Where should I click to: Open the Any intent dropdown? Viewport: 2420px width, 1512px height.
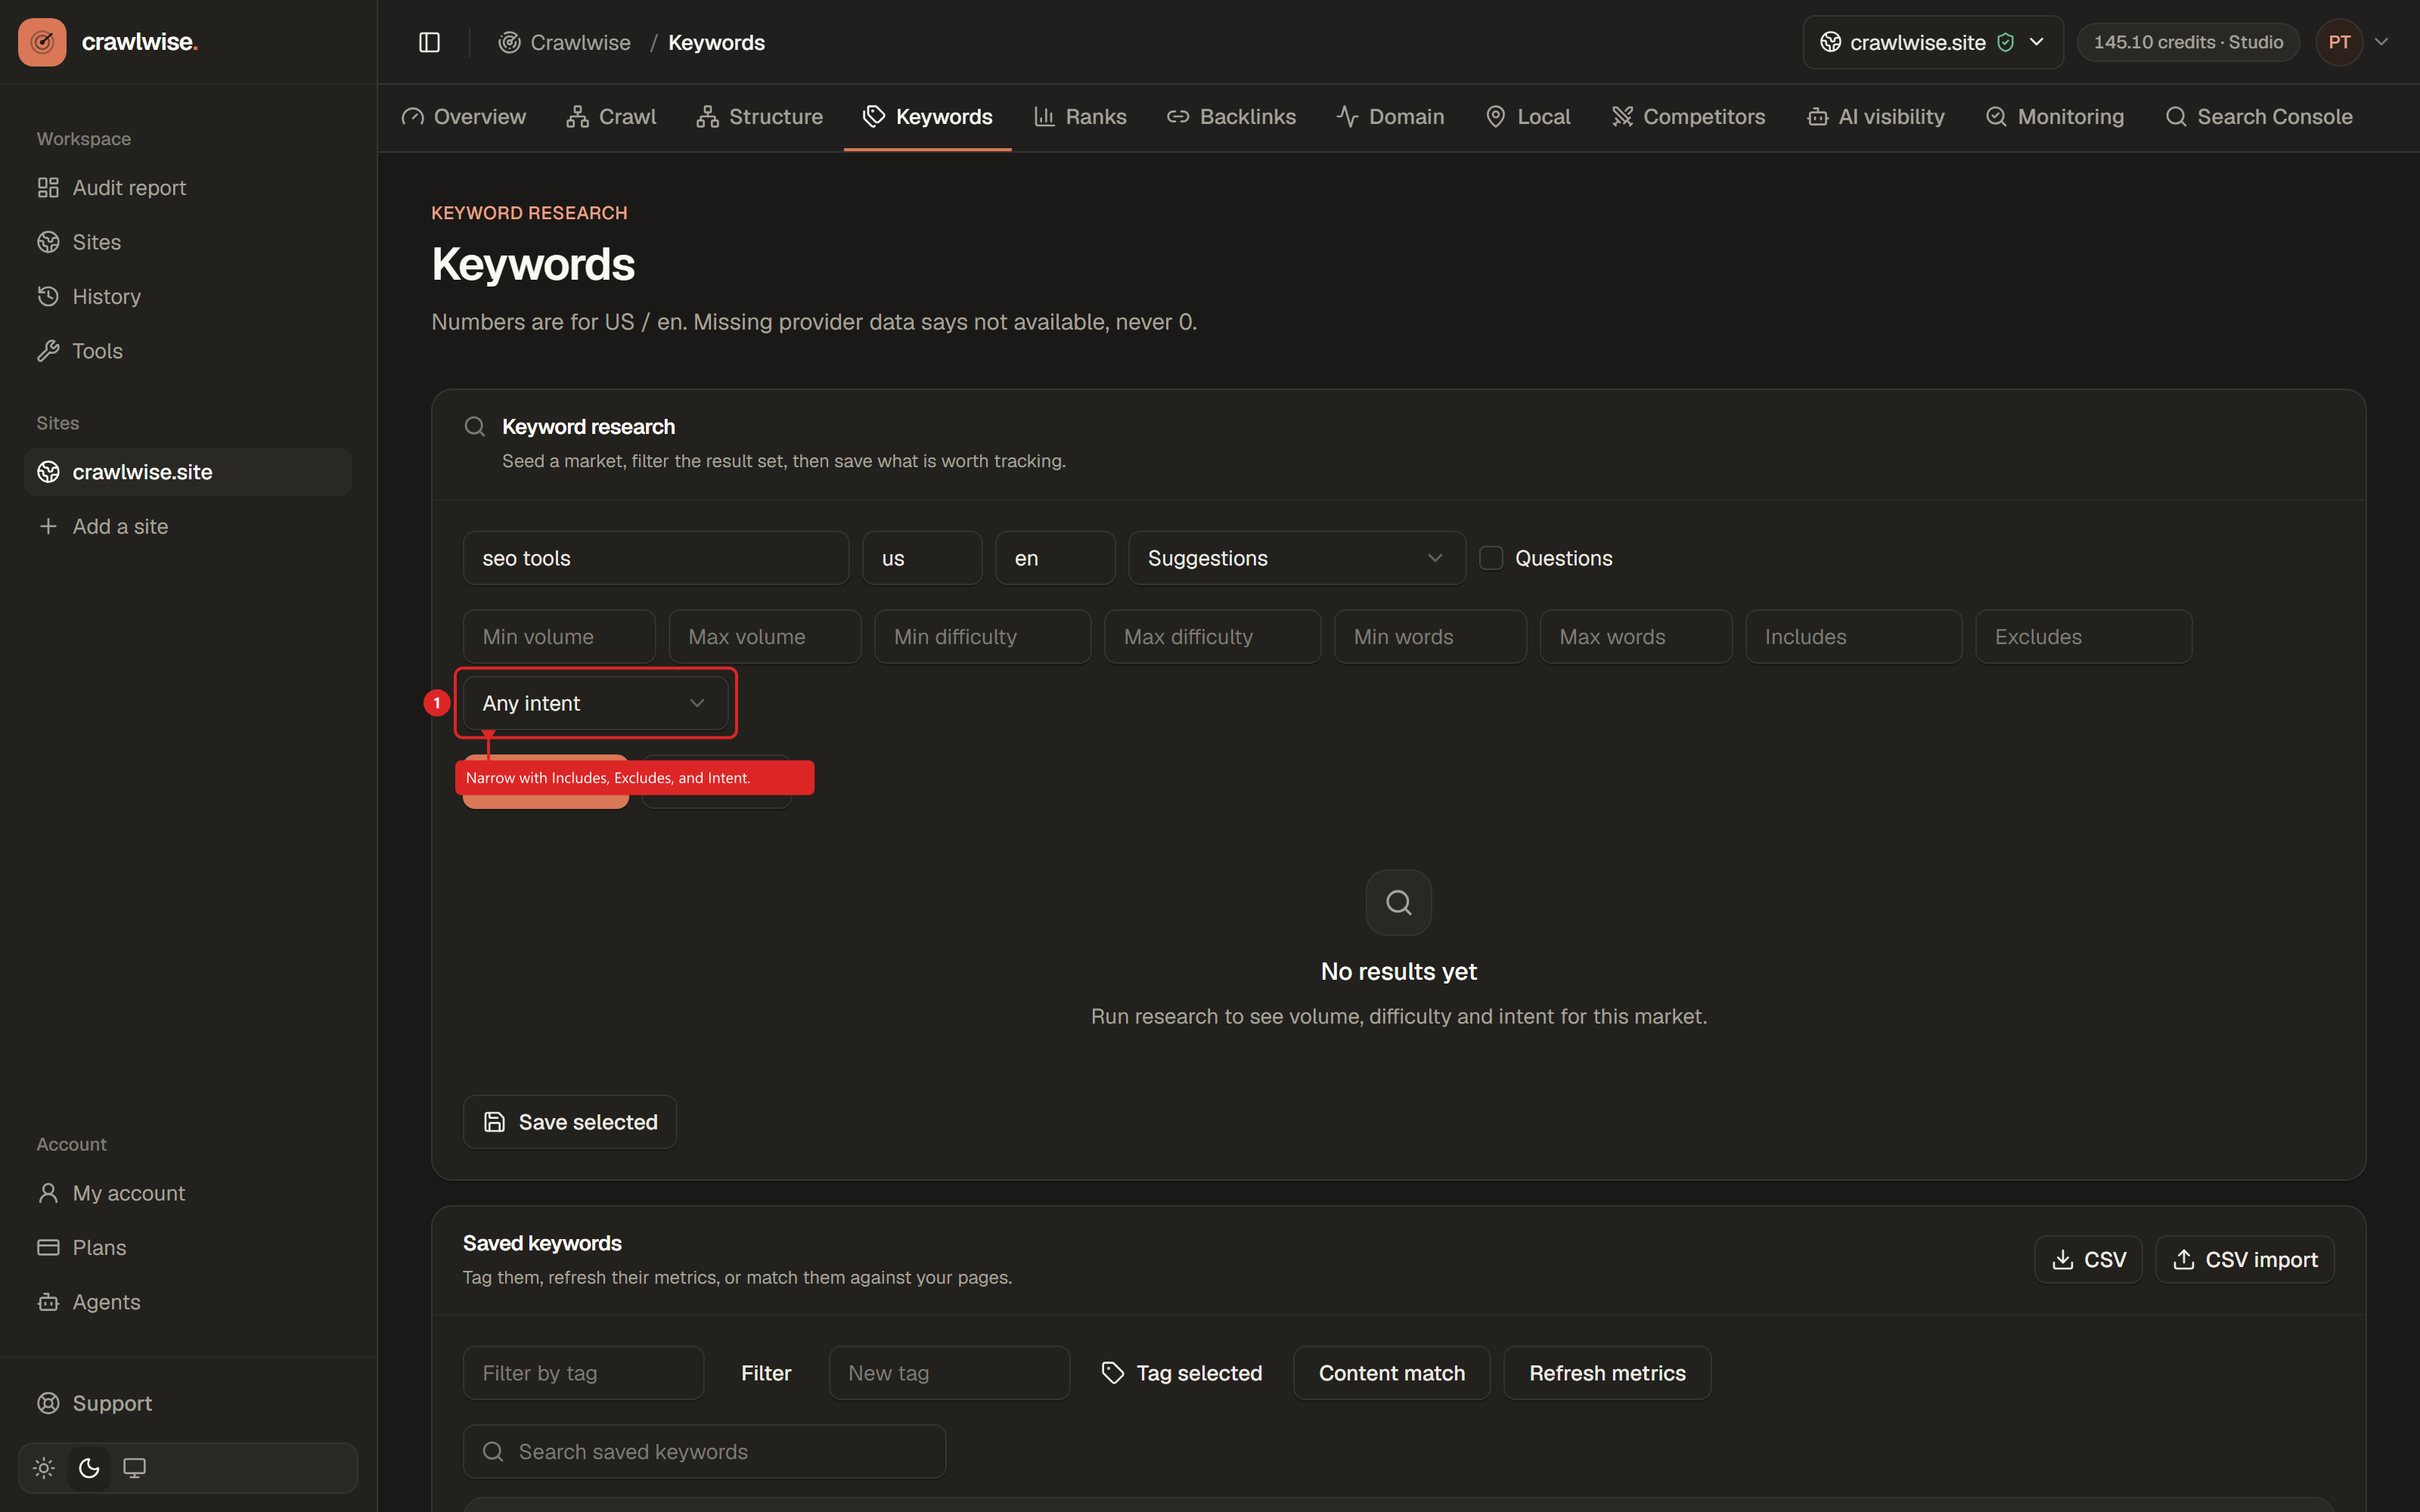(x=595, y=703)
